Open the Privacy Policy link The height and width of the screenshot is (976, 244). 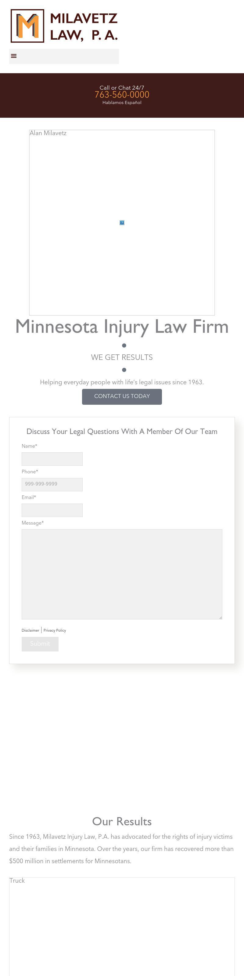tap(55, 630)
